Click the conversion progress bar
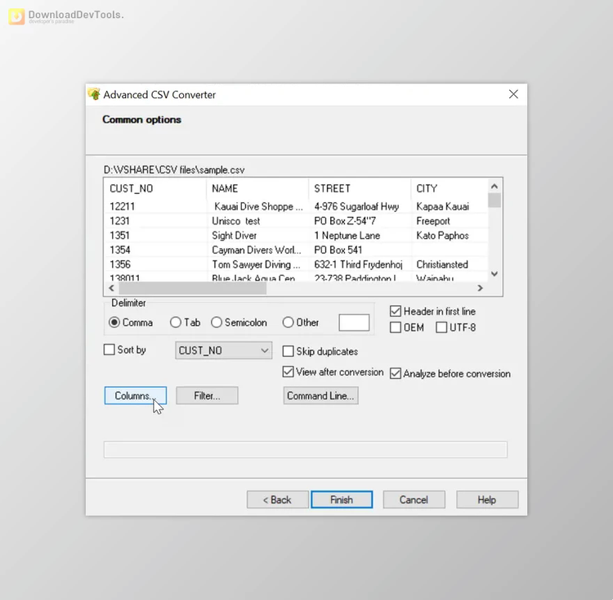Screen dimensions: 613x600 (x=306, y=449)
